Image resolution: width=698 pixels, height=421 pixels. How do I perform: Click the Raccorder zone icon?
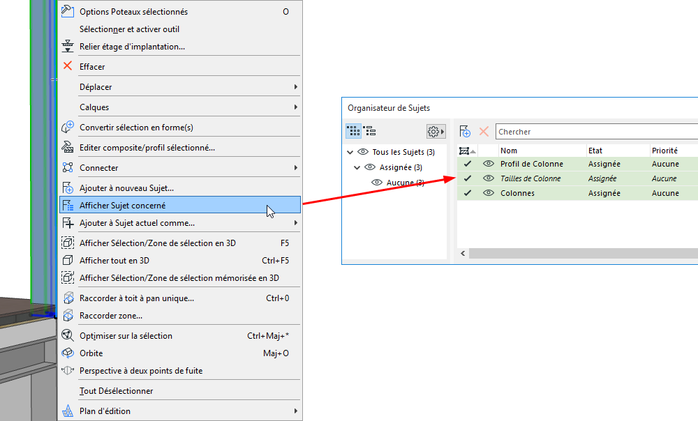click(x=68, y=315)
